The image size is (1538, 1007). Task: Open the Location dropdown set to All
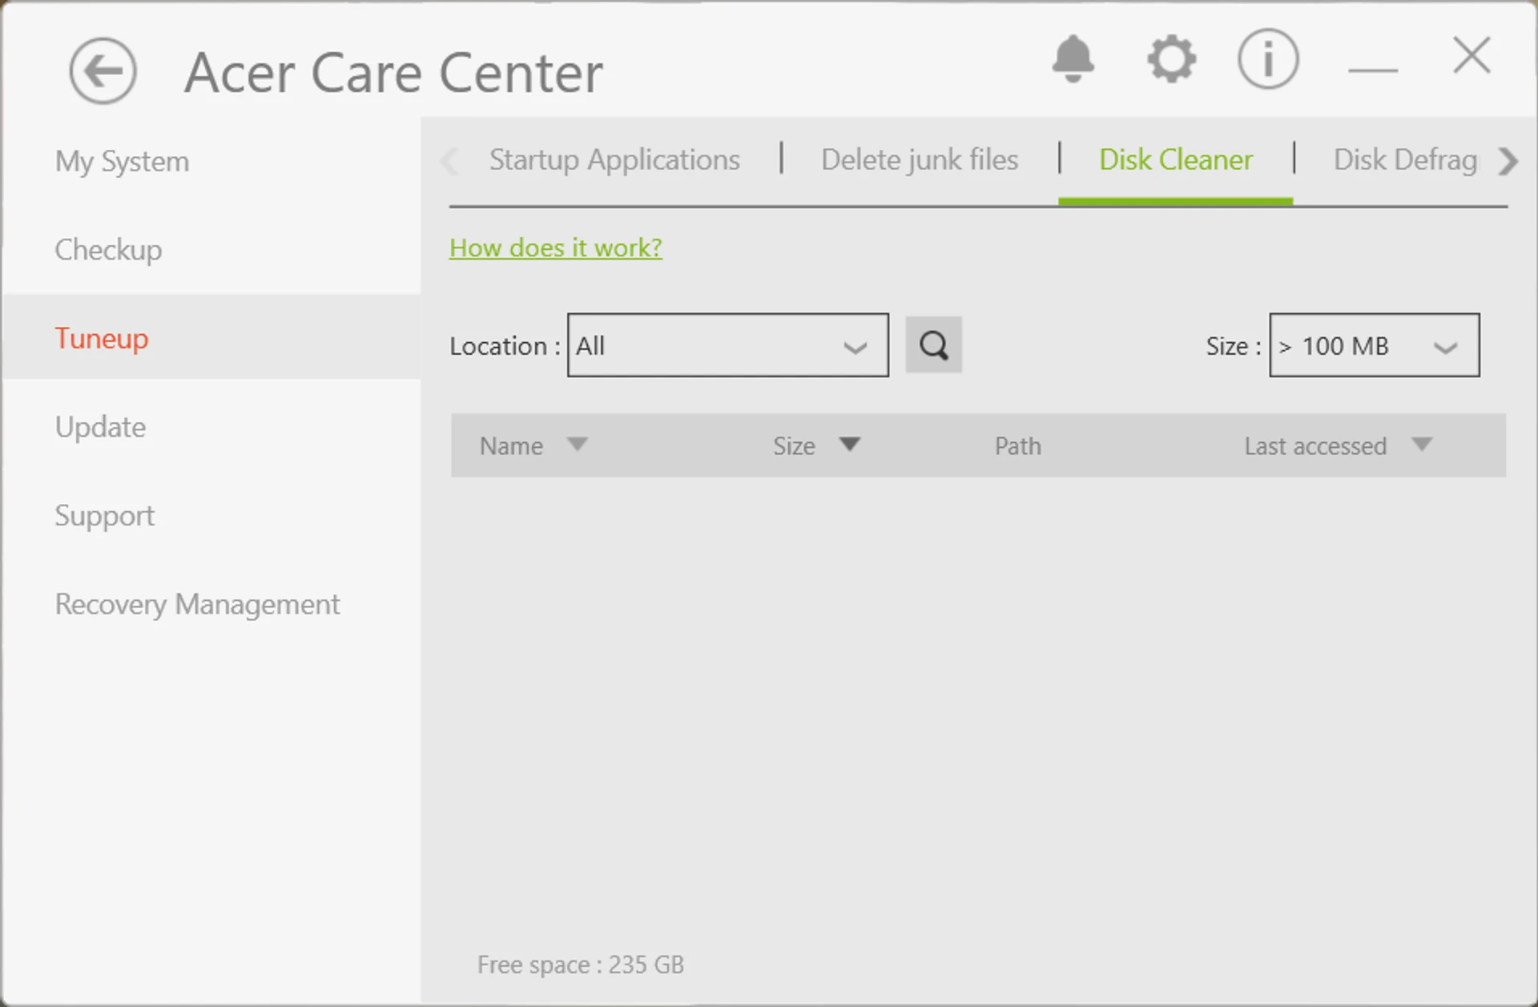pyautogui.click(x=727, y=345)
